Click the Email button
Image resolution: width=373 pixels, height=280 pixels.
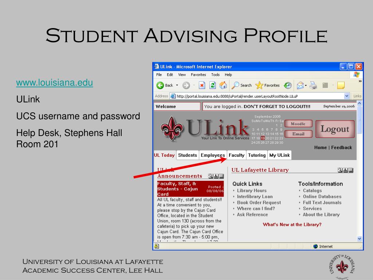(x=298, y=134)
